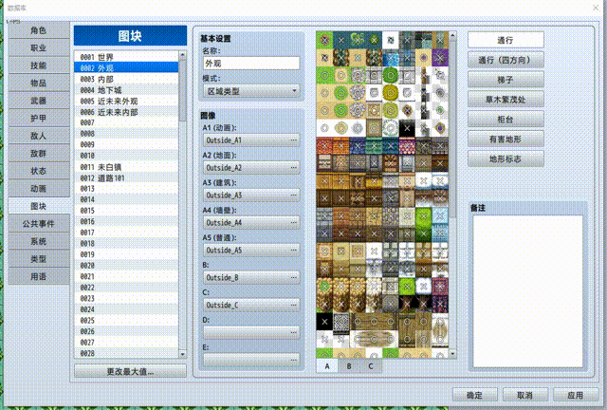Switch to the 敌群 tab
The height and width of the screenshot is (410, 607).
pyautogui.click(x=38, y=154)
